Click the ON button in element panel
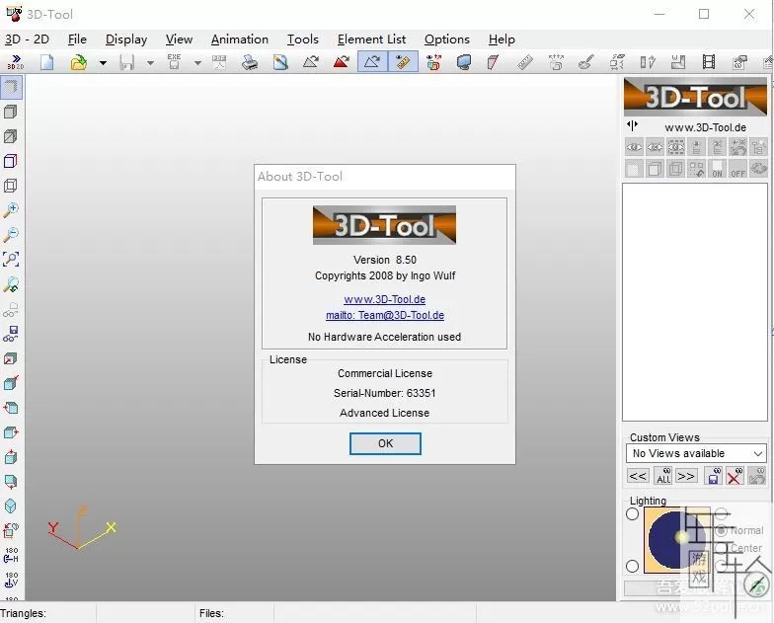 coord(717,169)
